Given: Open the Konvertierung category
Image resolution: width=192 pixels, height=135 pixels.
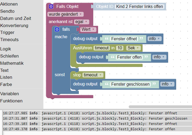Looking at the screenshot, I should tap(14, 25).
